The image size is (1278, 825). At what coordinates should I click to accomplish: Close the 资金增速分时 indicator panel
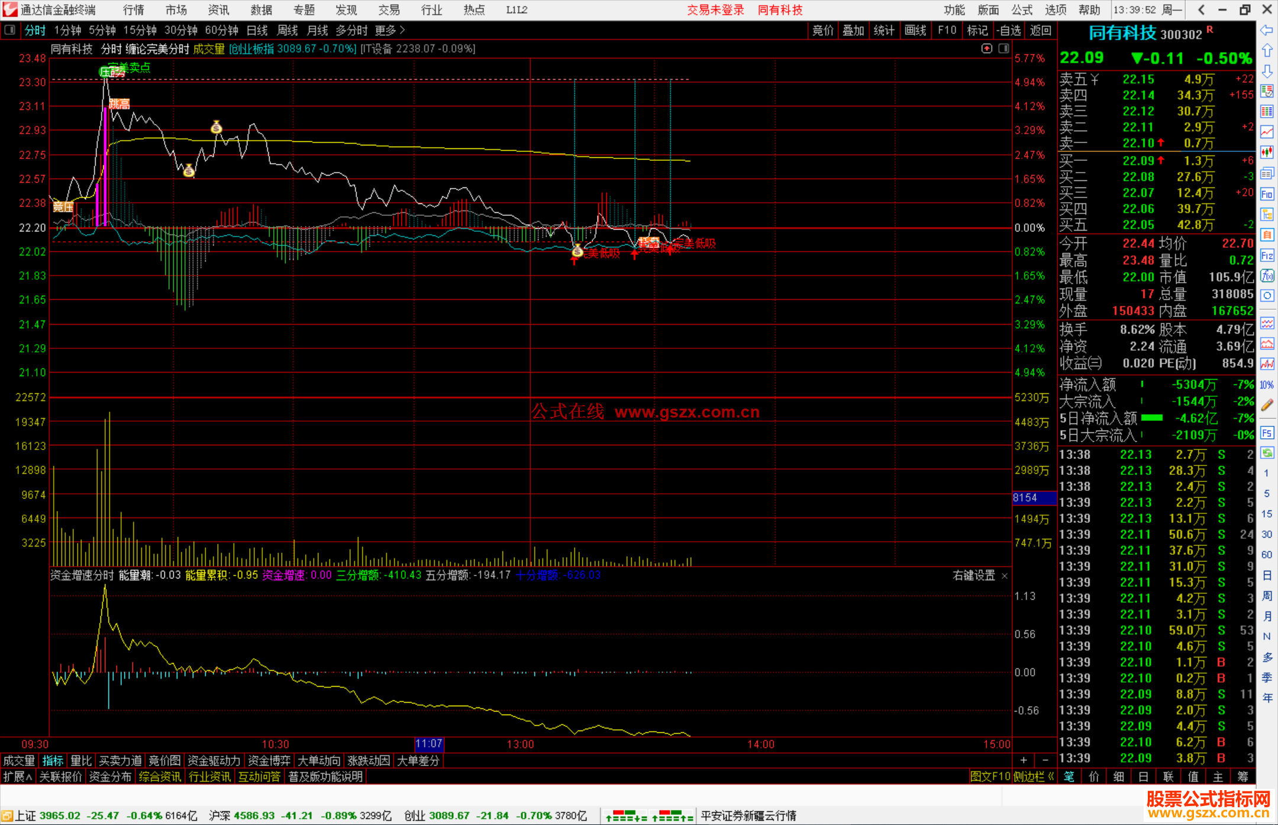pyautogui.click(x=1005, y=575)
